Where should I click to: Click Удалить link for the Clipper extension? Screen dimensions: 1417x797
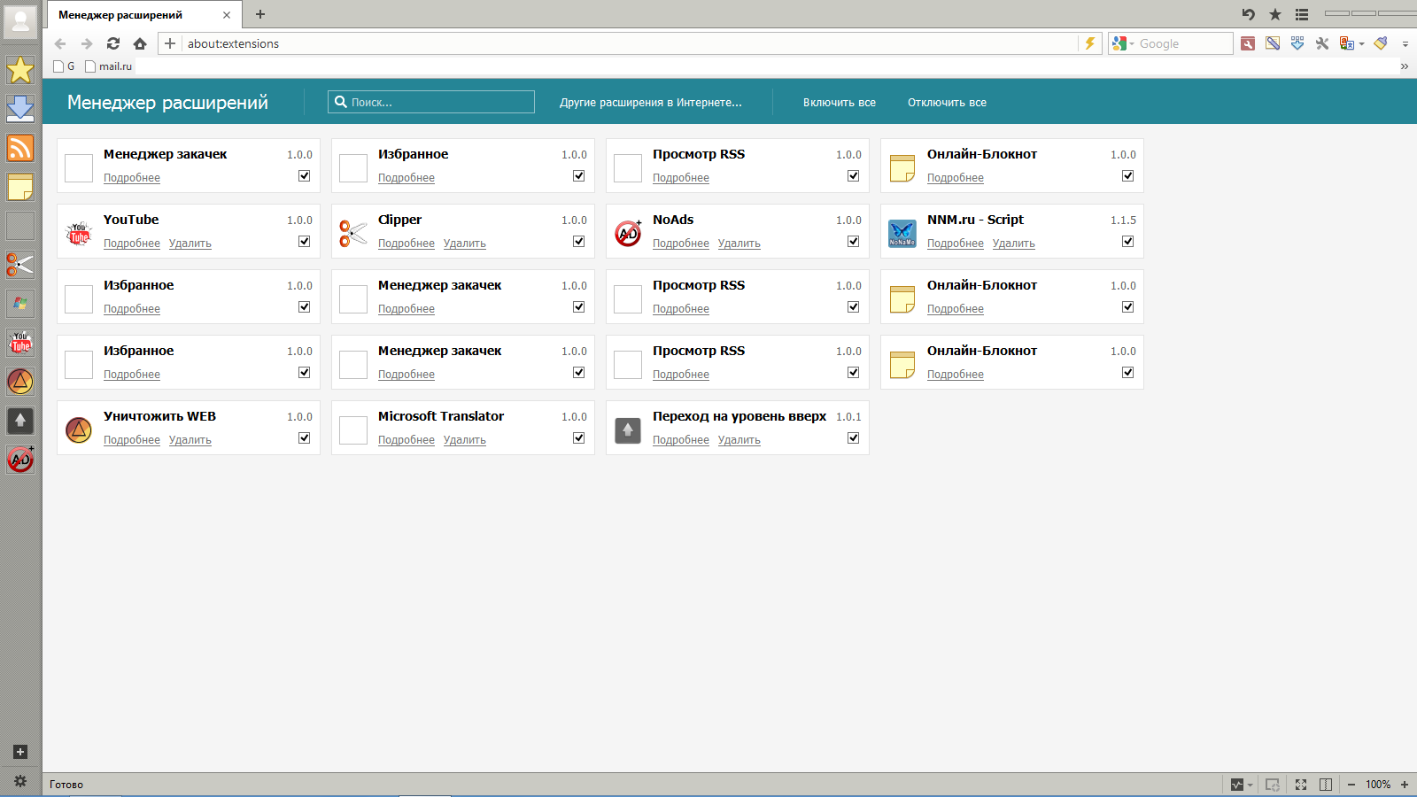coord(464,244)
